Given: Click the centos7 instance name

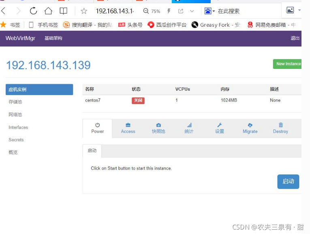Looking at the screenshot, I should coord(93,100).
